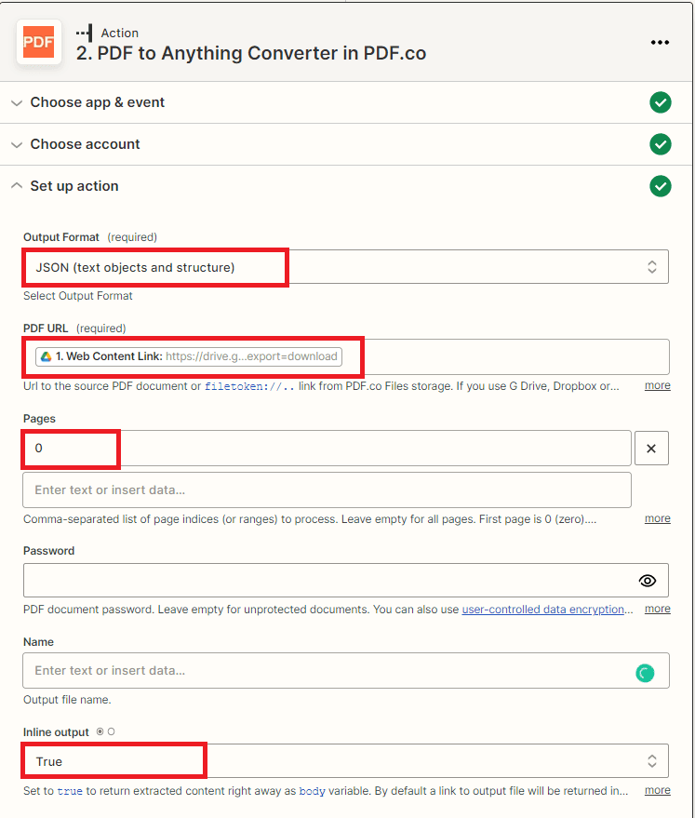Click the PDF.co app logo icon
695x818 pixels.
(x=38, y=42)
